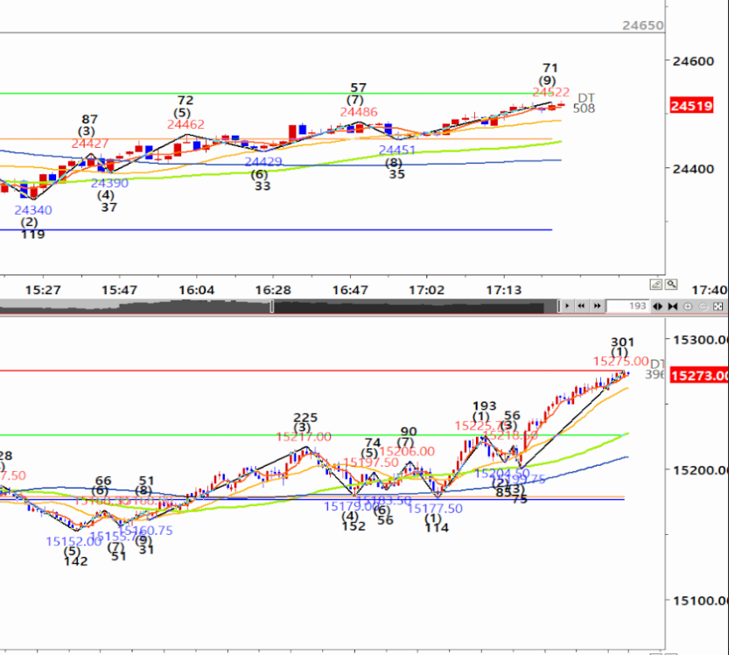Click the red 24519 current price marker
Image resolution: width=749 pixels, height=655 pixels.
tap(691, 106)
